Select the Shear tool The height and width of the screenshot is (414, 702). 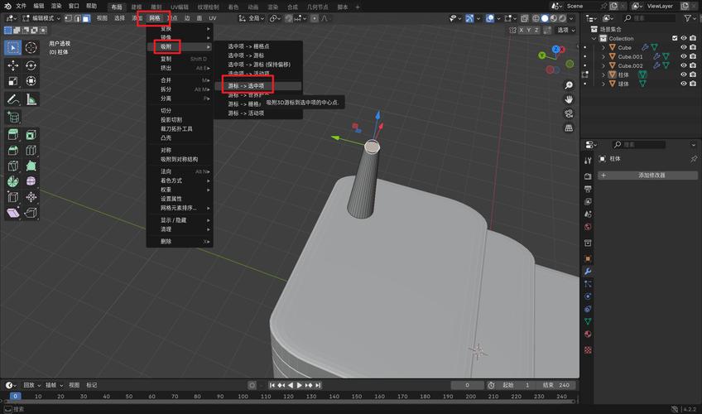click(x=13, y=213)
